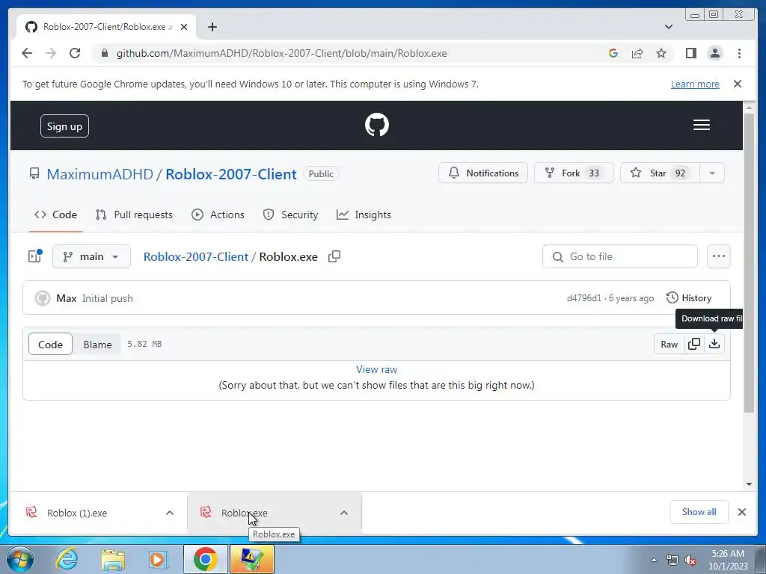
Task: Switch to the Code repository tab
Action: 55,215
